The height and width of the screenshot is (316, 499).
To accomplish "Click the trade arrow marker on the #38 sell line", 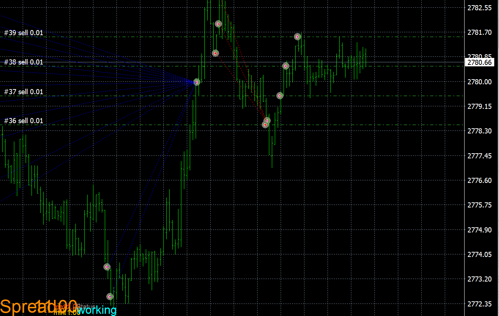I will click(286, 66).
